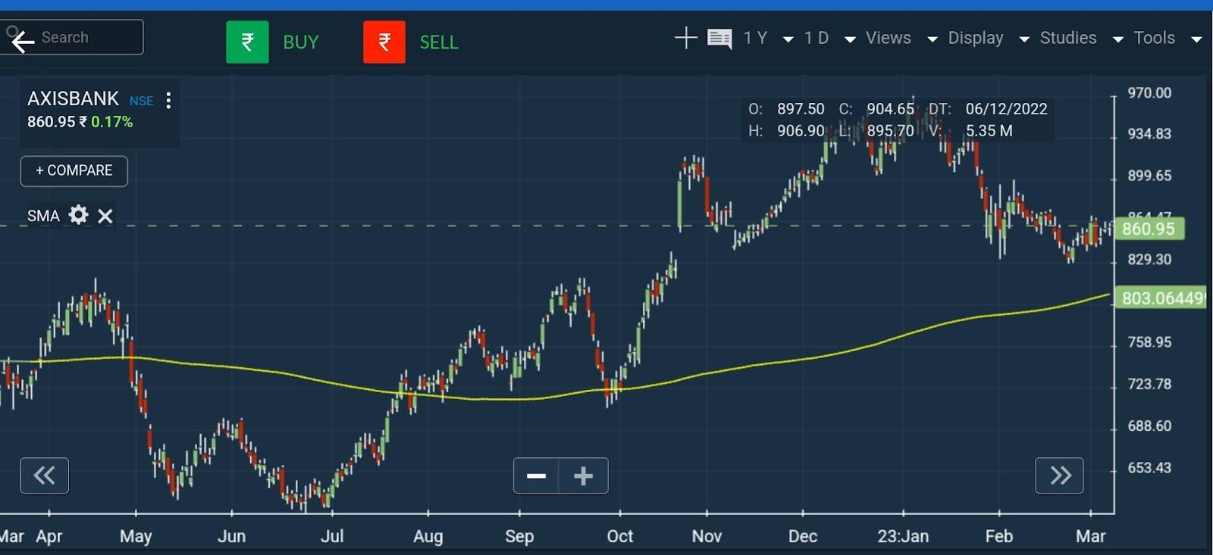Expand the 1 D interval dropdown
The width and height of the screenshot is (1213, 555).
[x=829, y=39]
